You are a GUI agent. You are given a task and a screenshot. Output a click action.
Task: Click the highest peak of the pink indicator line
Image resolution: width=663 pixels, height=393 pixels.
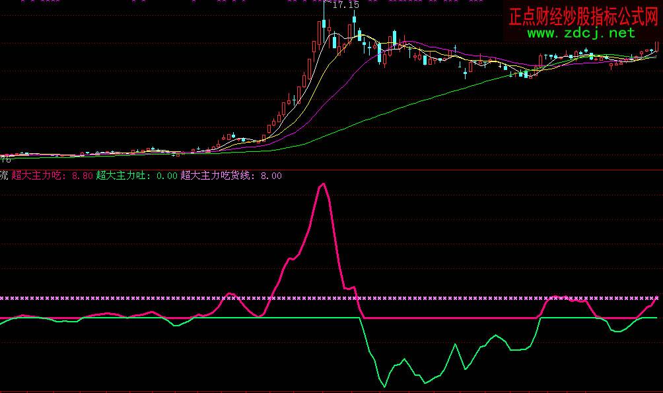click(323, 184)
